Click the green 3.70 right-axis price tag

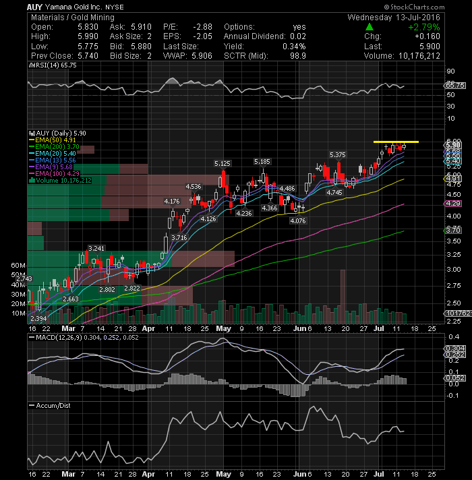(452, 230)
